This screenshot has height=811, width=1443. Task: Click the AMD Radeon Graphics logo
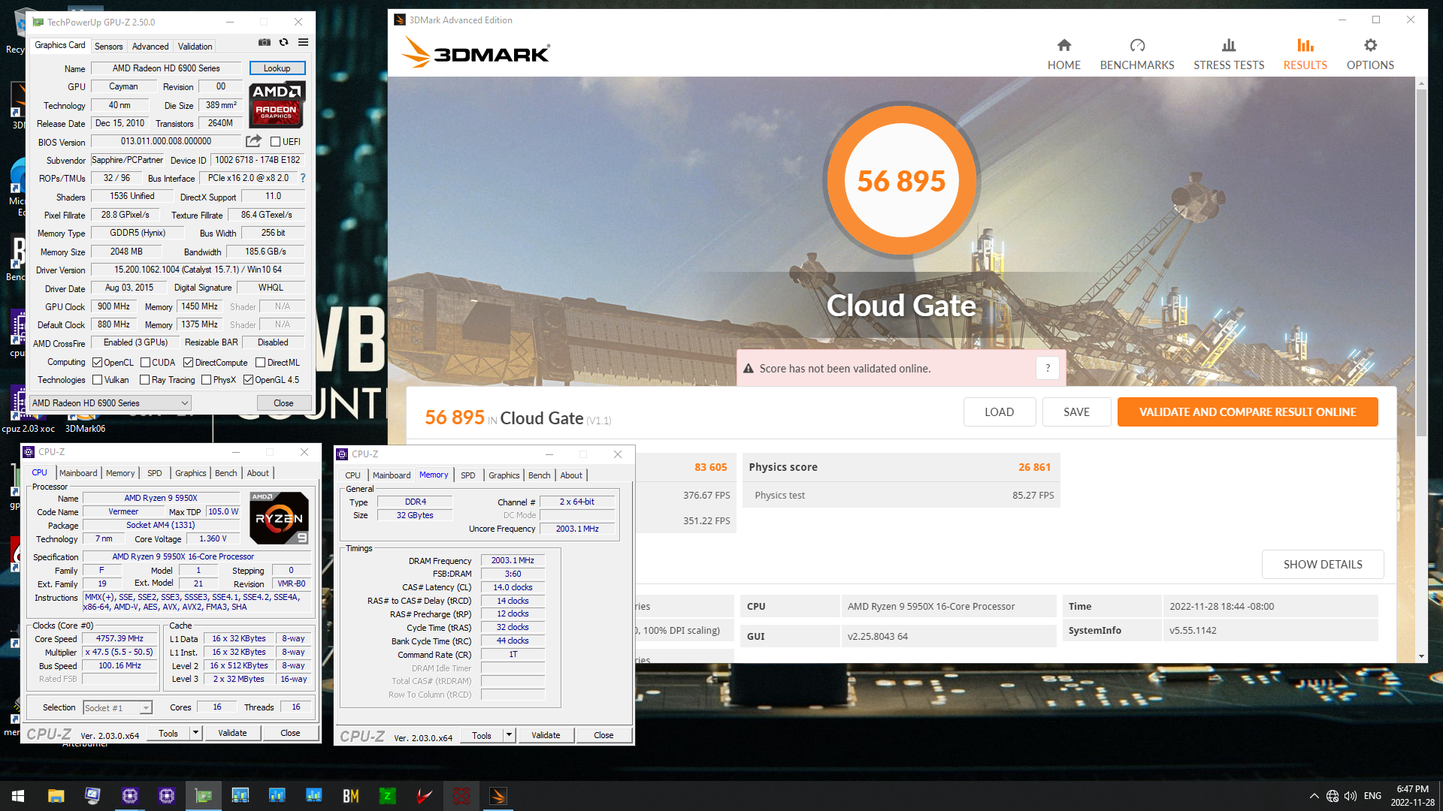[277, 104]
